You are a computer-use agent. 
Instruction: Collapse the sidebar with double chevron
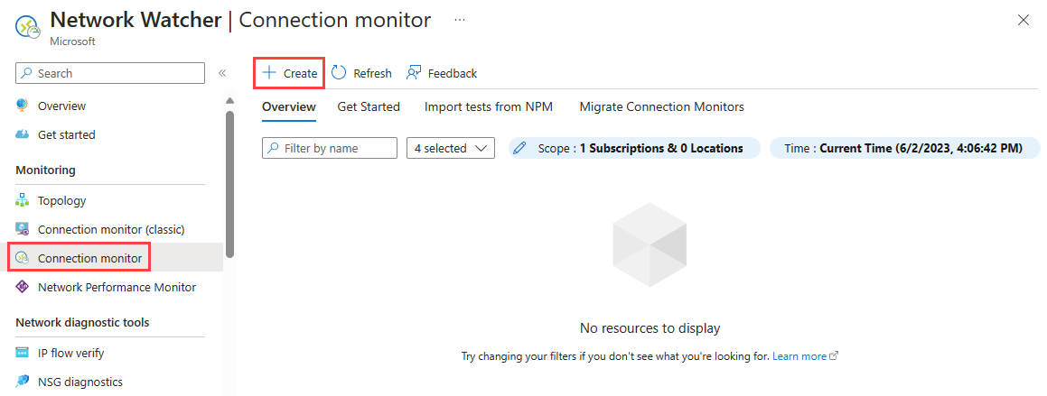pos(222,73)
